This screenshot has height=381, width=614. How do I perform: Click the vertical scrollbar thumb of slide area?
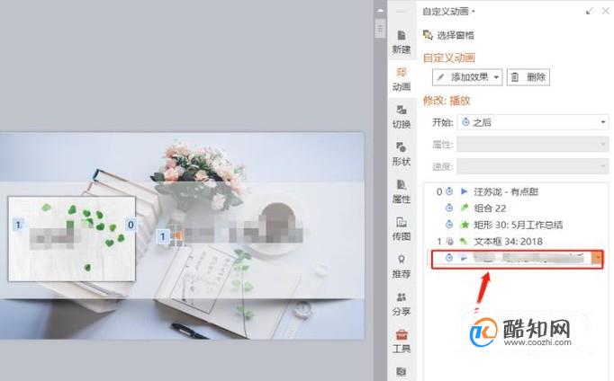[x=380, y=28]
